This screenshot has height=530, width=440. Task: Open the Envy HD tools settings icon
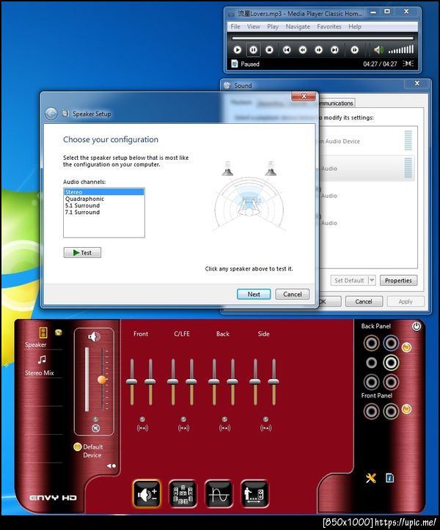click(371, 478)
